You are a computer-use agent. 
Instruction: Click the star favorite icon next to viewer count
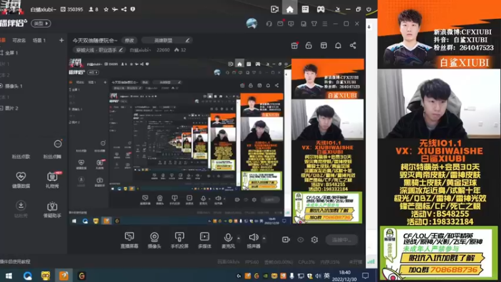(106, 9)
